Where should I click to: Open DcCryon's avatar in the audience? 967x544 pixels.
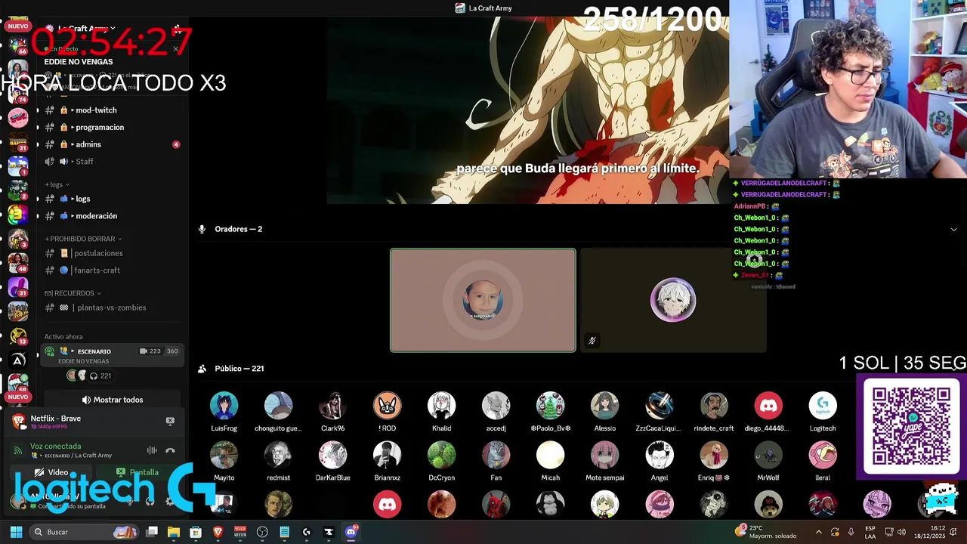point(441,456)
